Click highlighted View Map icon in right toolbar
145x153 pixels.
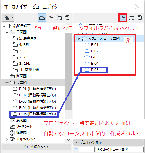coord(122,18)
